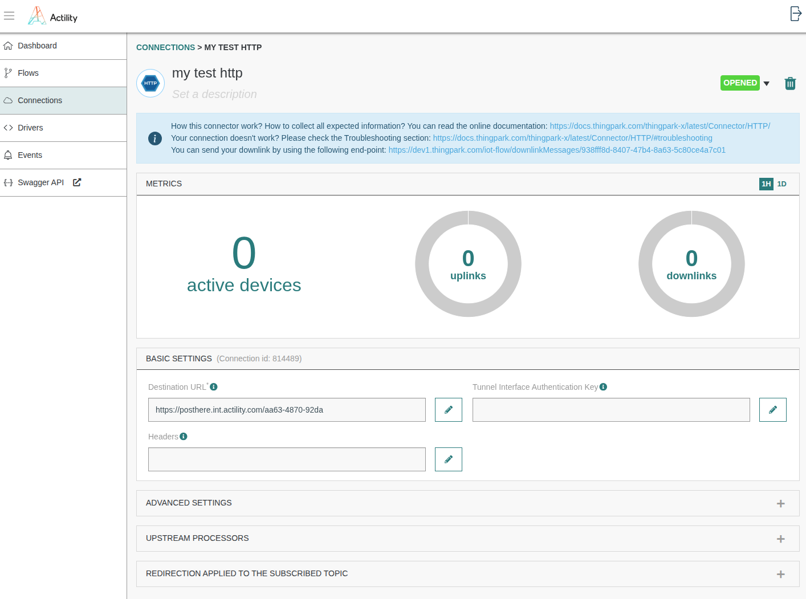This screenshot has height=599, width=806.
Task: Switch metrics to 1H view
Action: point(766,184)
